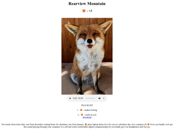Click the fox photo cover image
Viewport: 174px width, 130px height.
[x=87, y=56]
